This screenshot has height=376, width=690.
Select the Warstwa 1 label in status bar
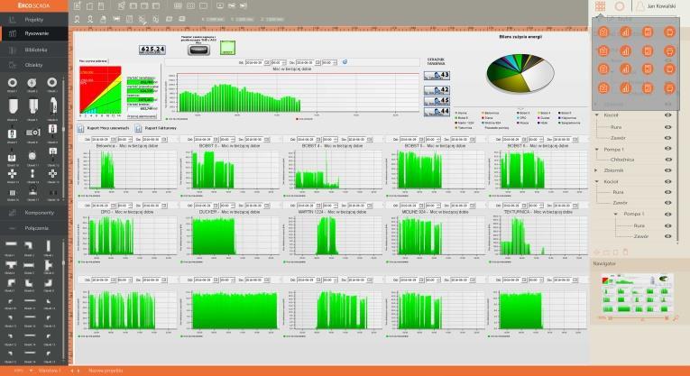[50, 371]
